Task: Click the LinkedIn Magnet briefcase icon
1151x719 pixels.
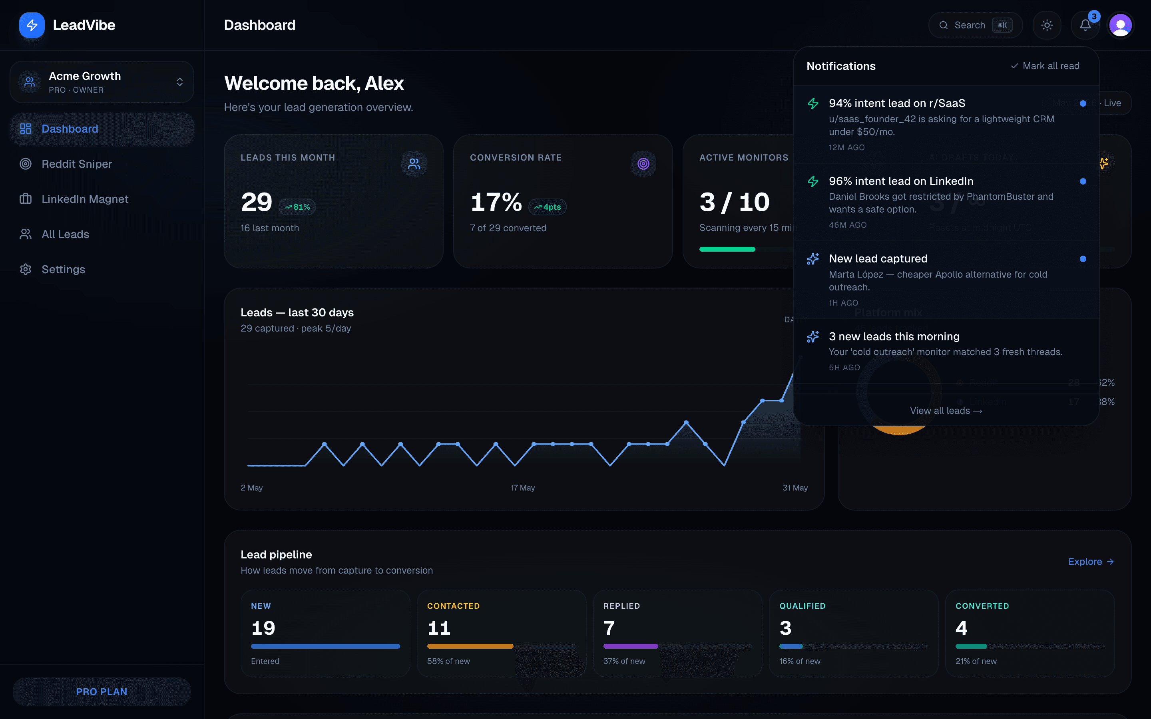Action: 26,199
